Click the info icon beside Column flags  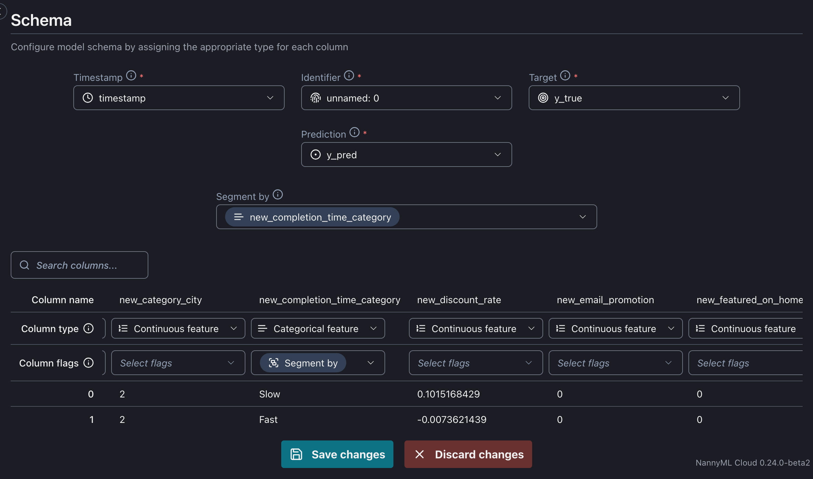[x=89, y=363]
